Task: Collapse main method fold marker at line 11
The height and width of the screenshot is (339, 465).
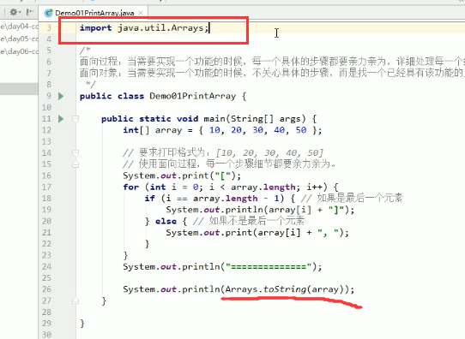Action: click(x=75, y=119)
